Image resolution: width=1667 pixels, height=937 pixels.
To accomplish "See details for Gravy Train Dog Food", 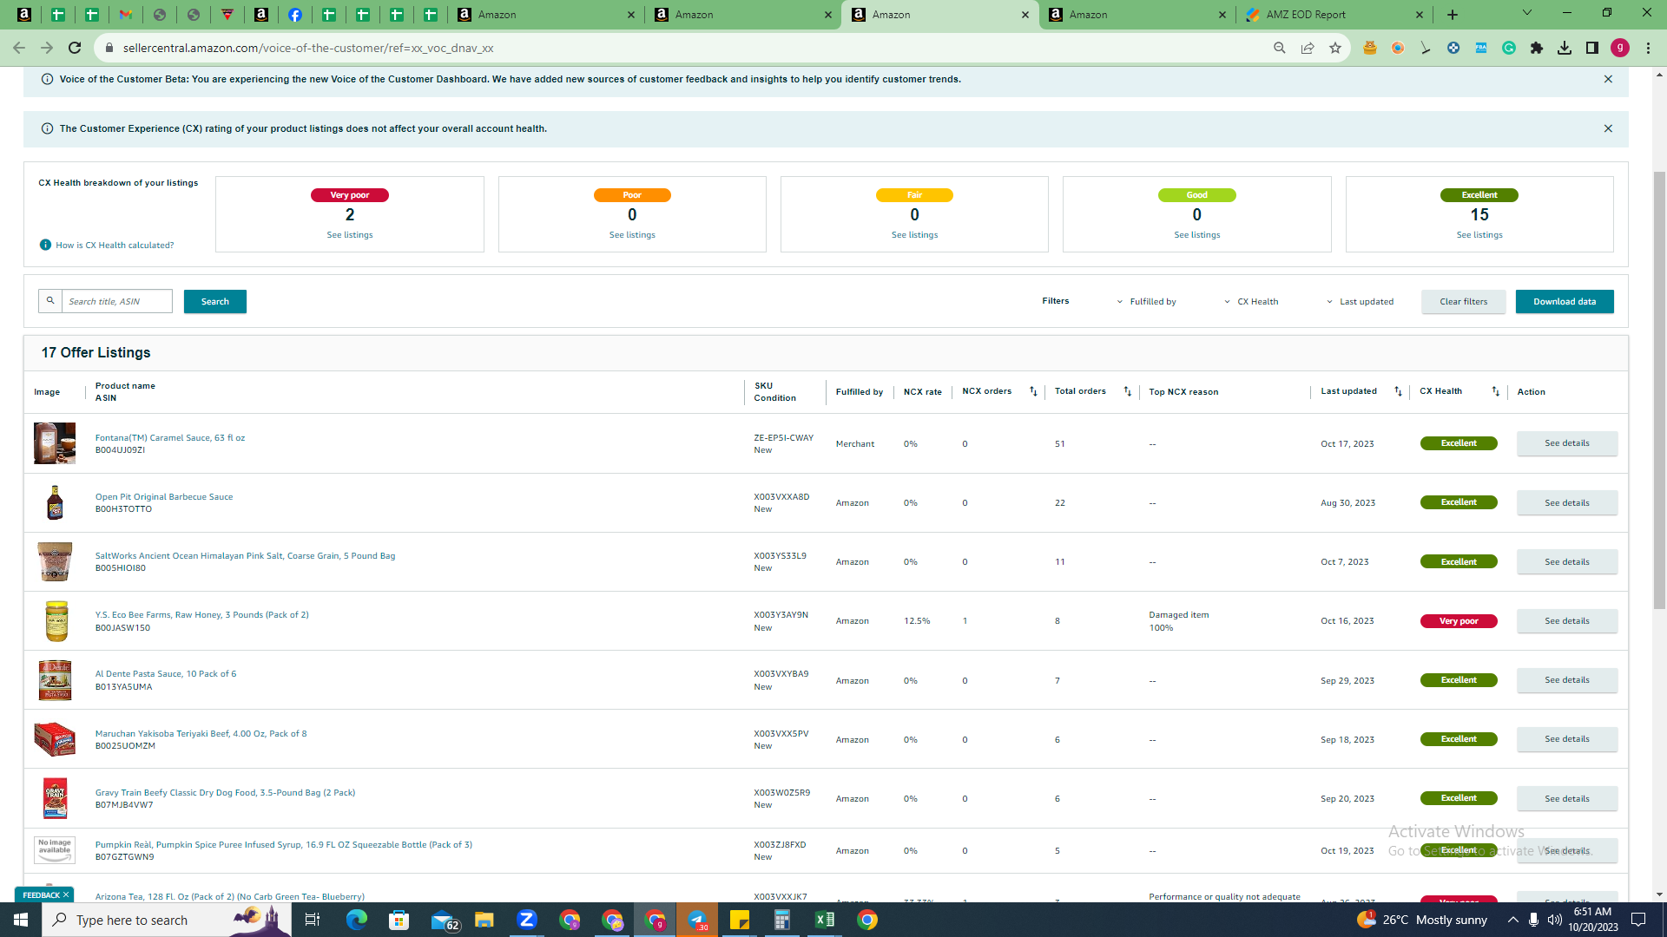I will pyautogui.click(x=1567, y=798).
